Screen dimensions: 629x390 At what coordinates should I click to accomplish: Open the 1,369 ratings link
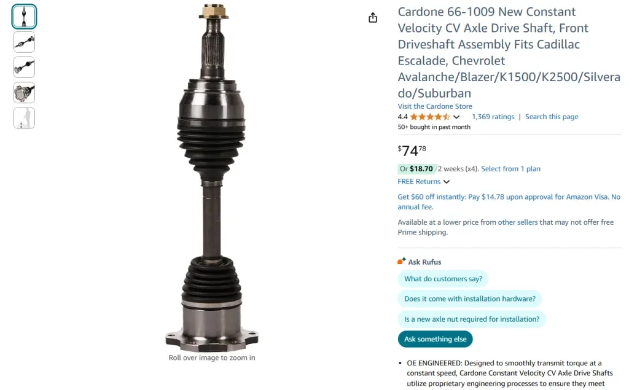[493, 117]
